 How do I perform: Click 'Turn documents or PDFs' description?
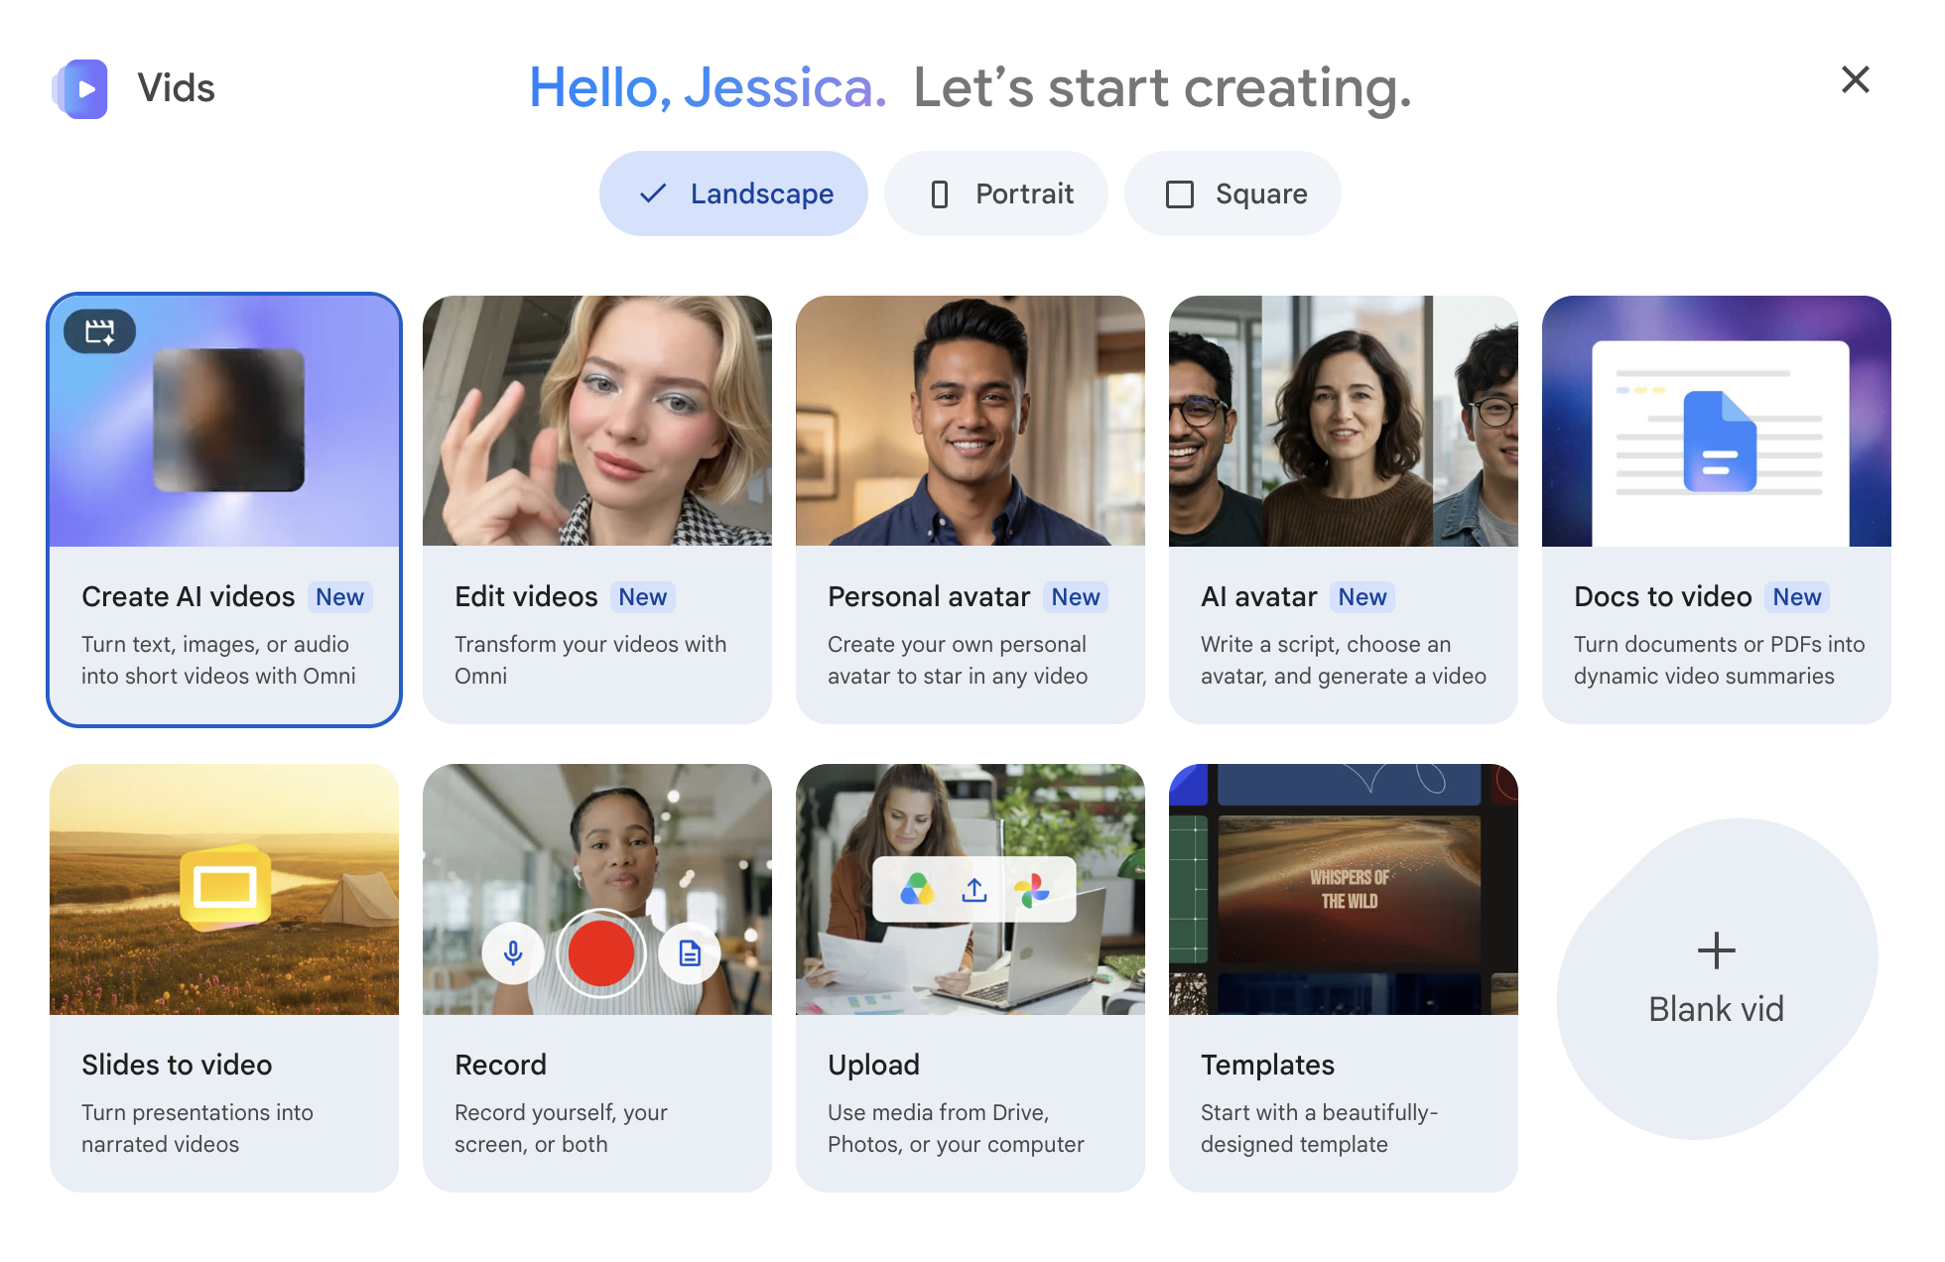click(x=1720, y=660)
